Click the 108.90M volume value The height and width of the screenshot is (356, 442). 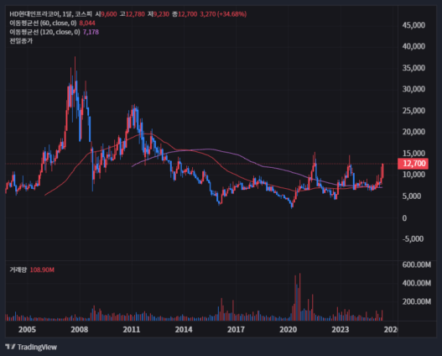[x=42, y=270]
